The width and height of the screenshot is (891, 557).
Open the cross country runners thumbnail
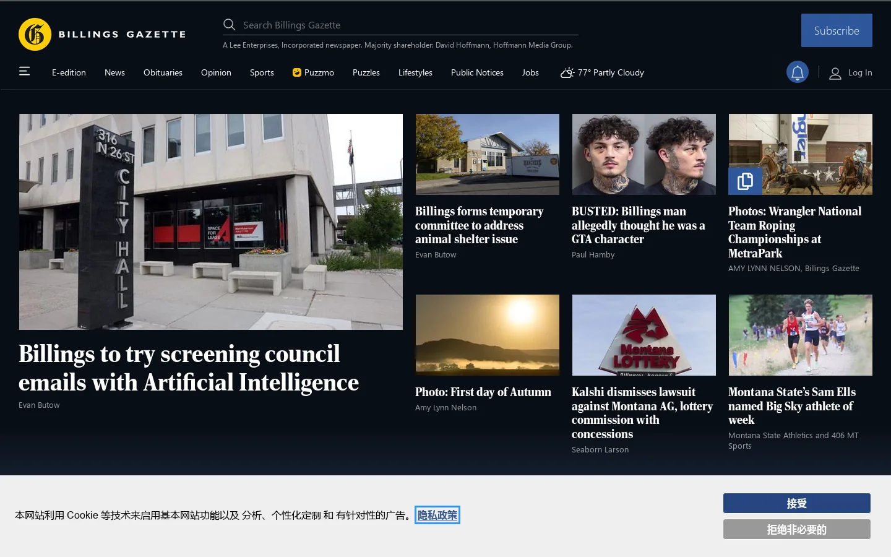[801, 335]
